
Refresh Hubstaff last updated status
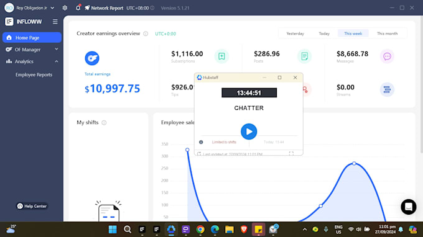pos(199,154)
